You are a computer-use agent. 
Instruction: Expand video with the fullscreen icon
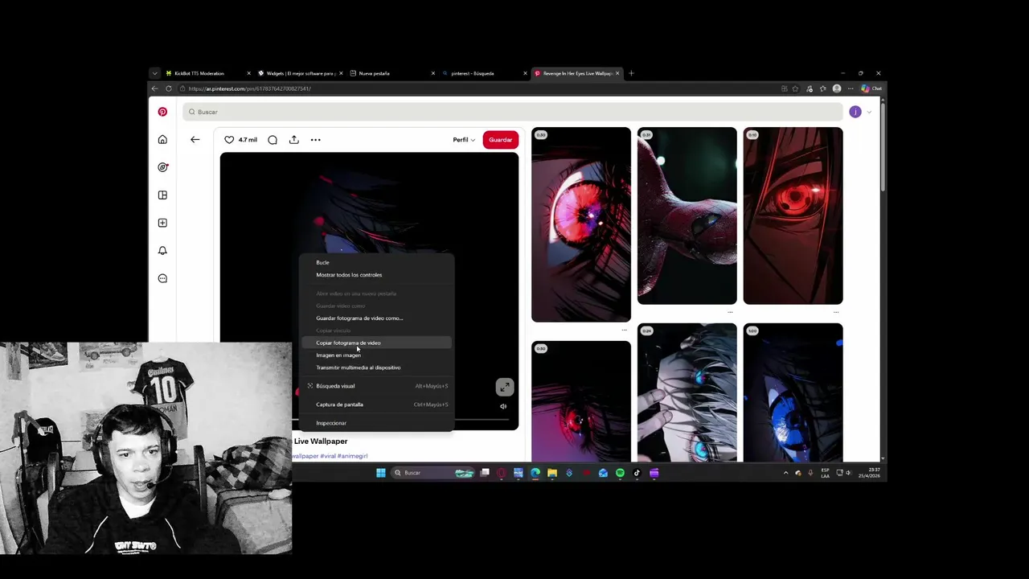504,388
